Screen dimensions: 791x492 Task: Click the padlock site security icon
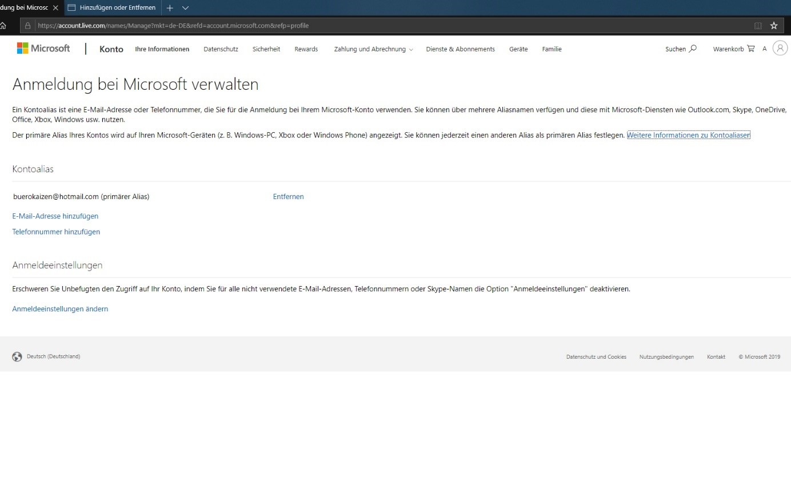[27, 25]
